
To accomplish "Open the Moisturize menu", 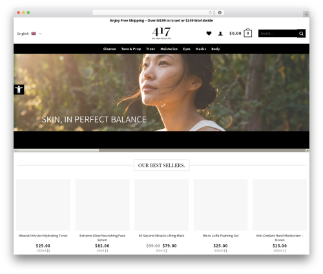I will (x=169, y=49).
